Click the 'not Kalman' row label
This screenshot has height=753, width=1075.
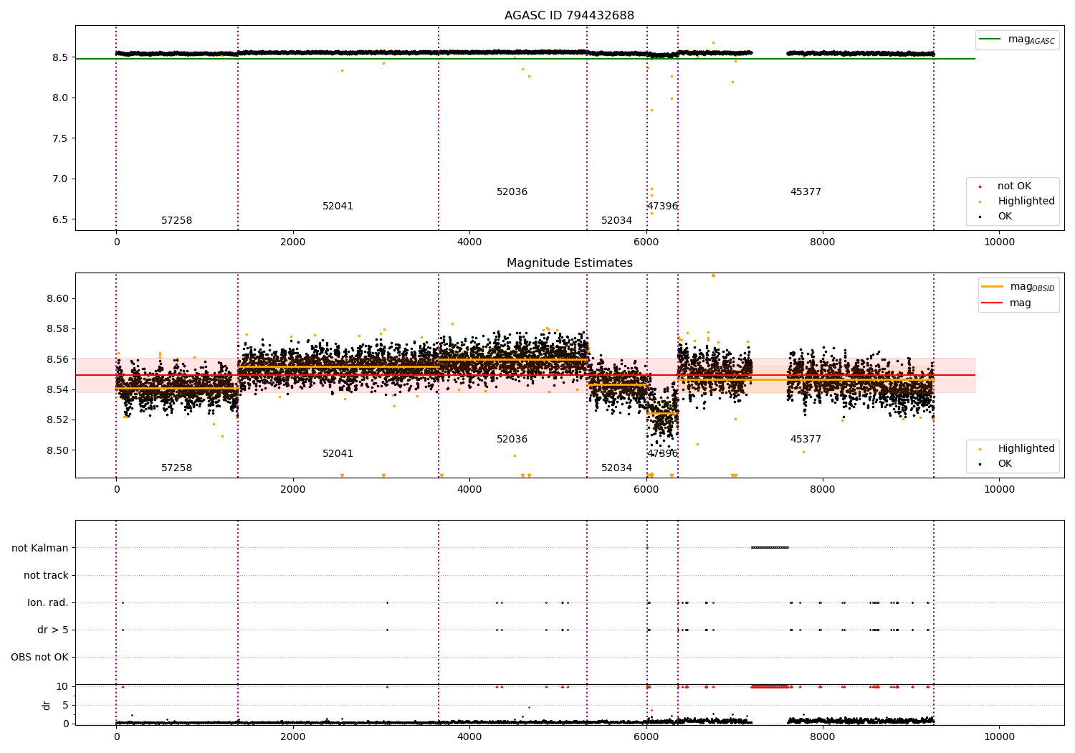40,549
